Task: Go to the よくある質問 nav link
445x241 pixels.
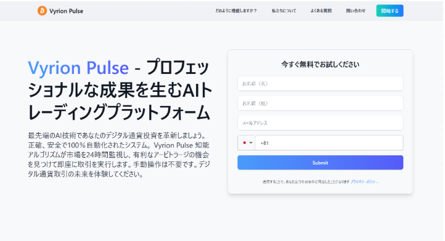Action: coord(321,11)
